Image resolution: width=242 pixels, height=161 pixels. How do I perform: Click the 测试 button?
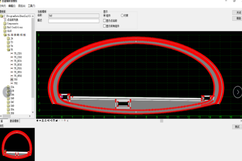[237, 127]
